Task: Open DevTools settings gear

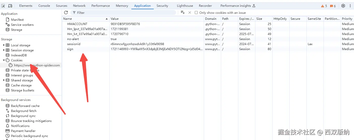Action: tap(343, 6)
